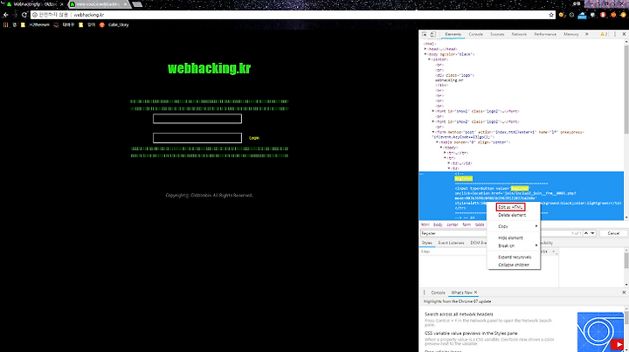The width and height of the screenshot is (629, 352).
Task: Close the bottom DevTools drawer
Action: [624, 293]
